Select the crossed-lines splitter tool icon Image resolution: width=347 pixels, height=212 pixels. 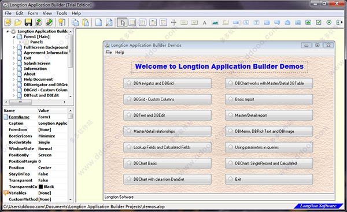173,23
